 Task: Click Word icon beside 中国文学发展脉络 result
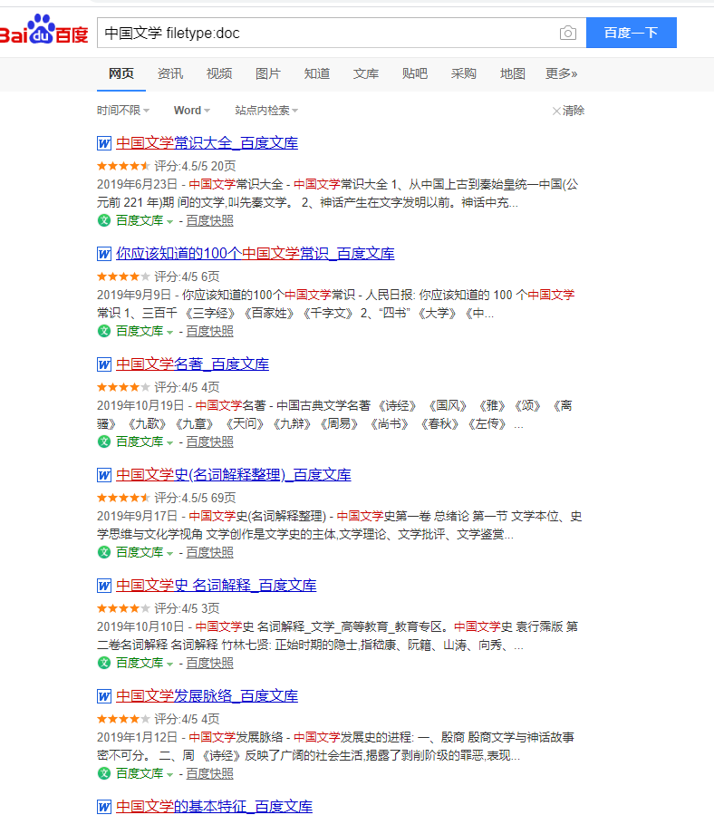click(x=104, y=696)
